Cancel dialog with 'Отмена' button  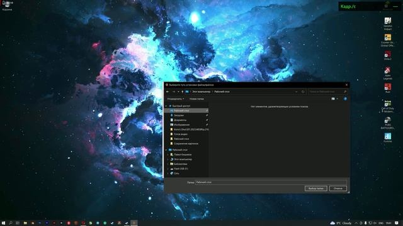(338, 188)
